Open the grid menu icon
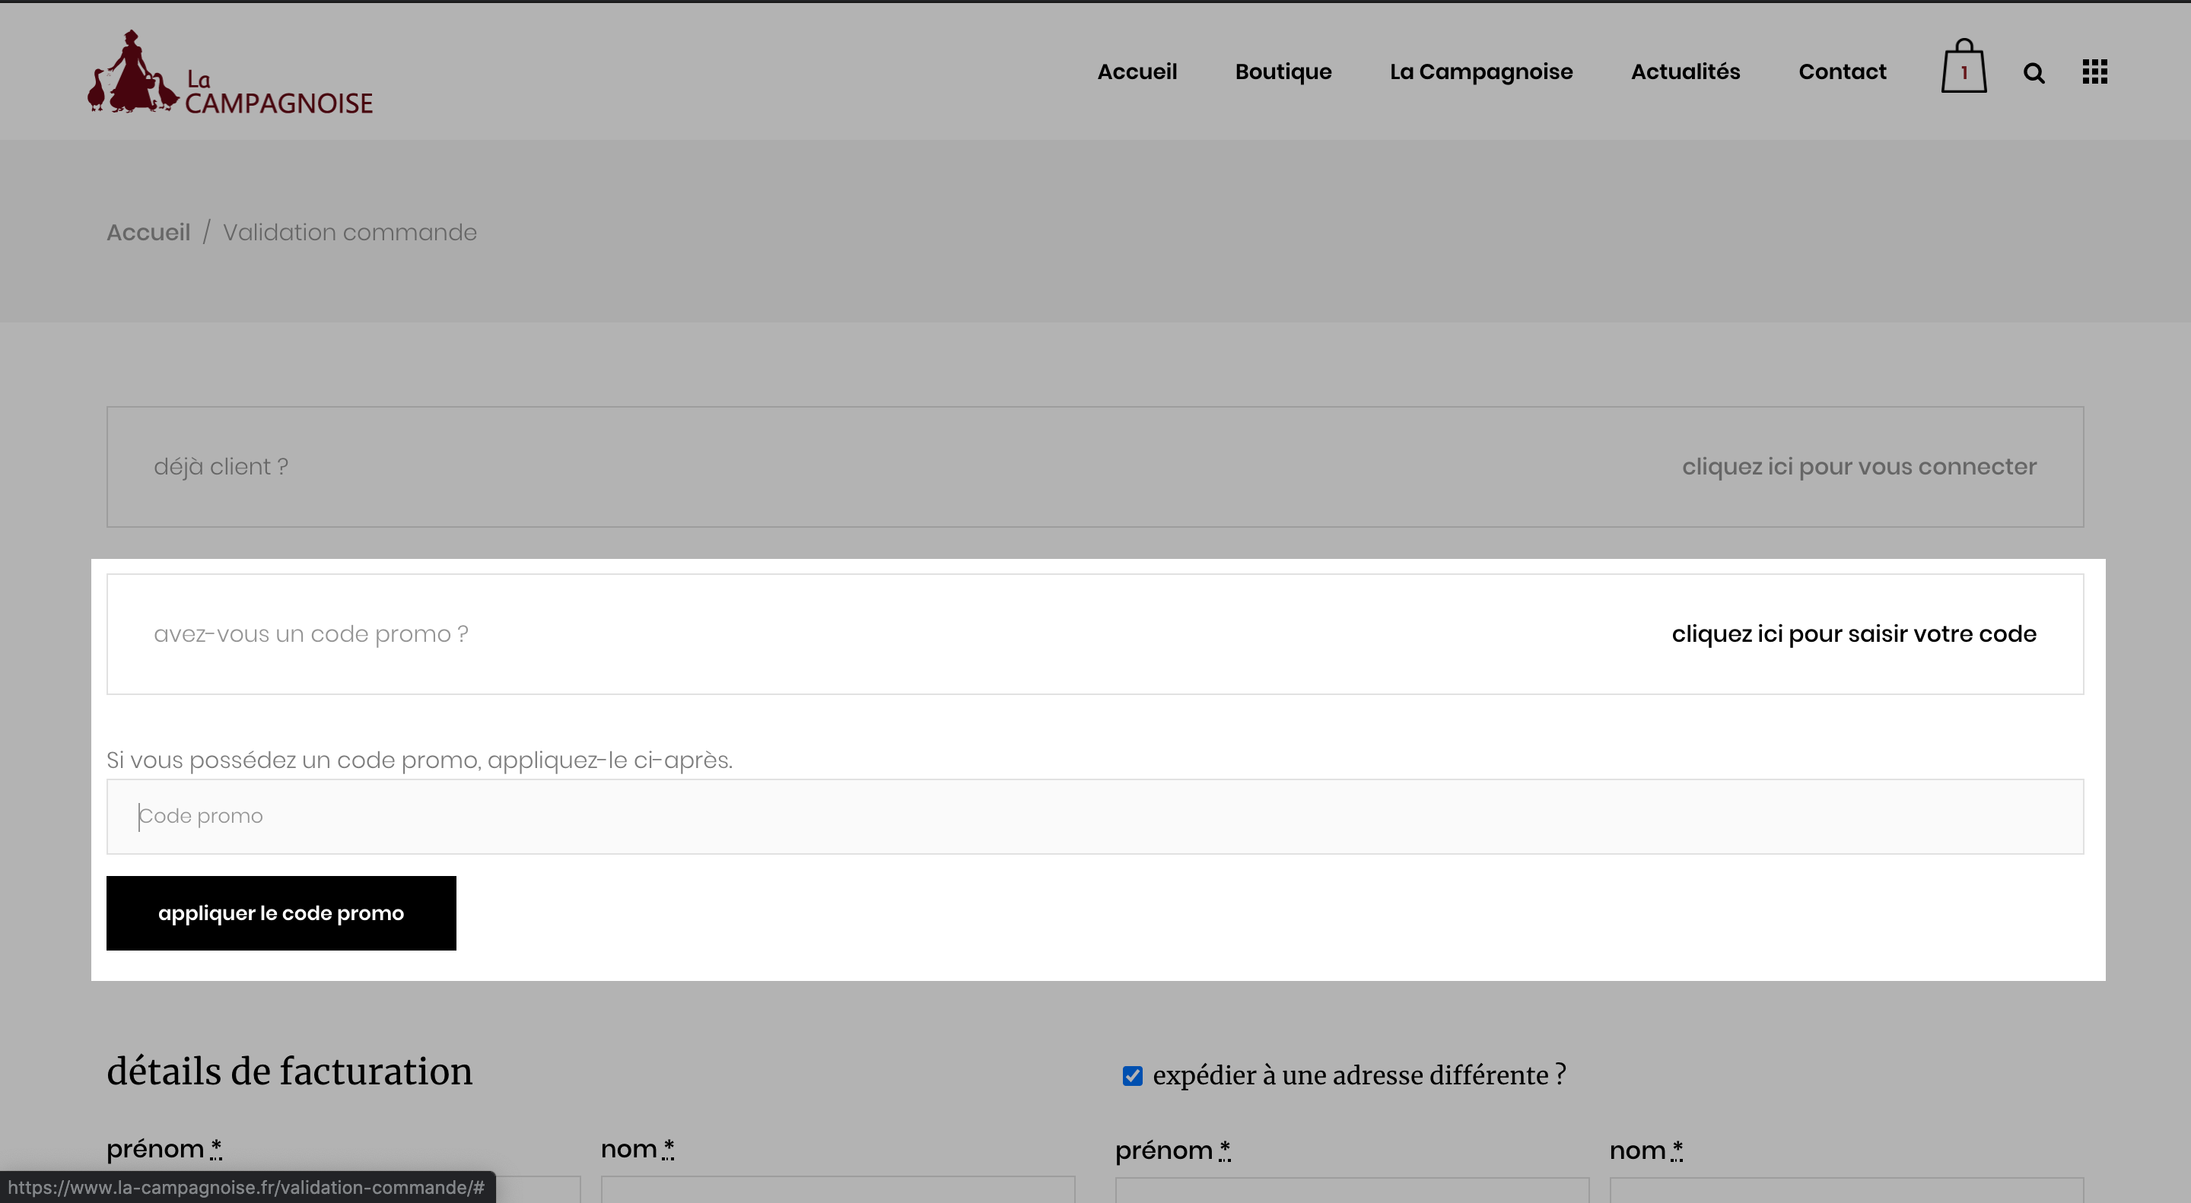 [2095, 71]
